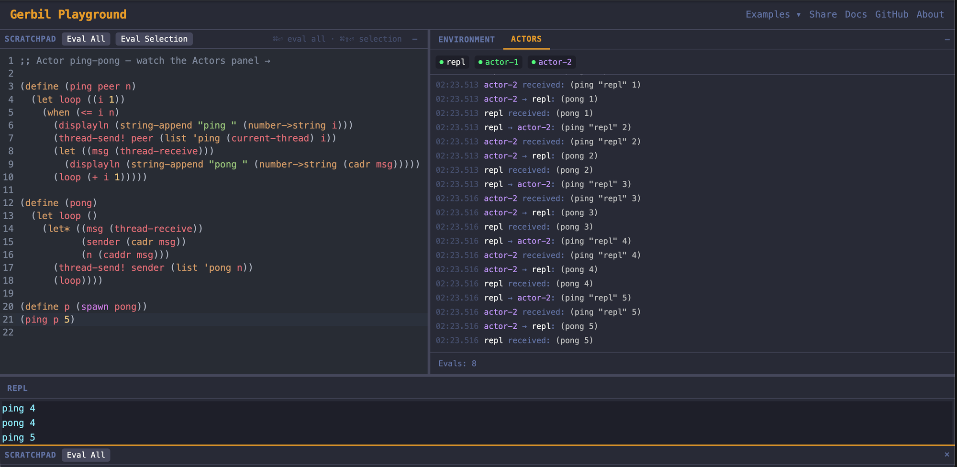Image resolution: width=957 pixels, height=467 pixels.
Task: Click Eval All in the bottom scratchpad bar
Action: (86, 455)
